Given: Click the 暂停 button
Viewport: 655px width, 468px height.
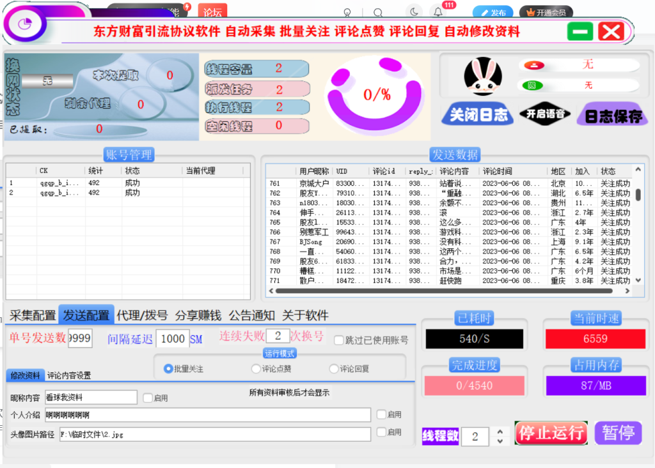Looking at the screenshot, I should [618, 433].
